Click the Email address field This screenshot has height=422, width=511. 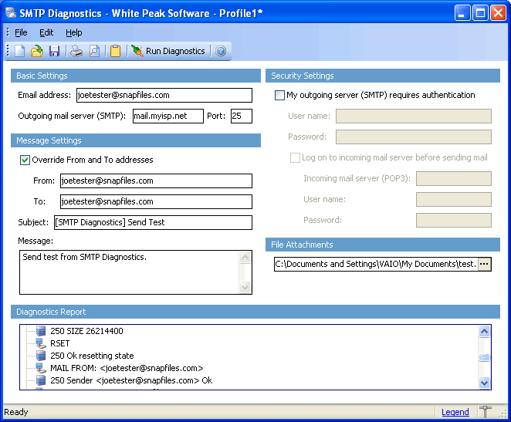(x=164, y=96)
